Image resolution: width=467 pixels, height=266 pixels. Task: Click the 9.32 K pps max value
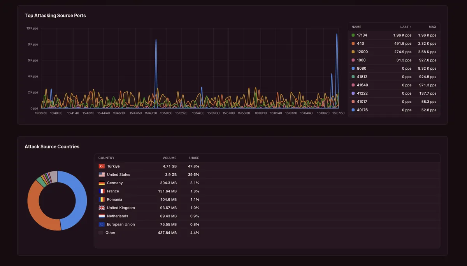point(427,69)
